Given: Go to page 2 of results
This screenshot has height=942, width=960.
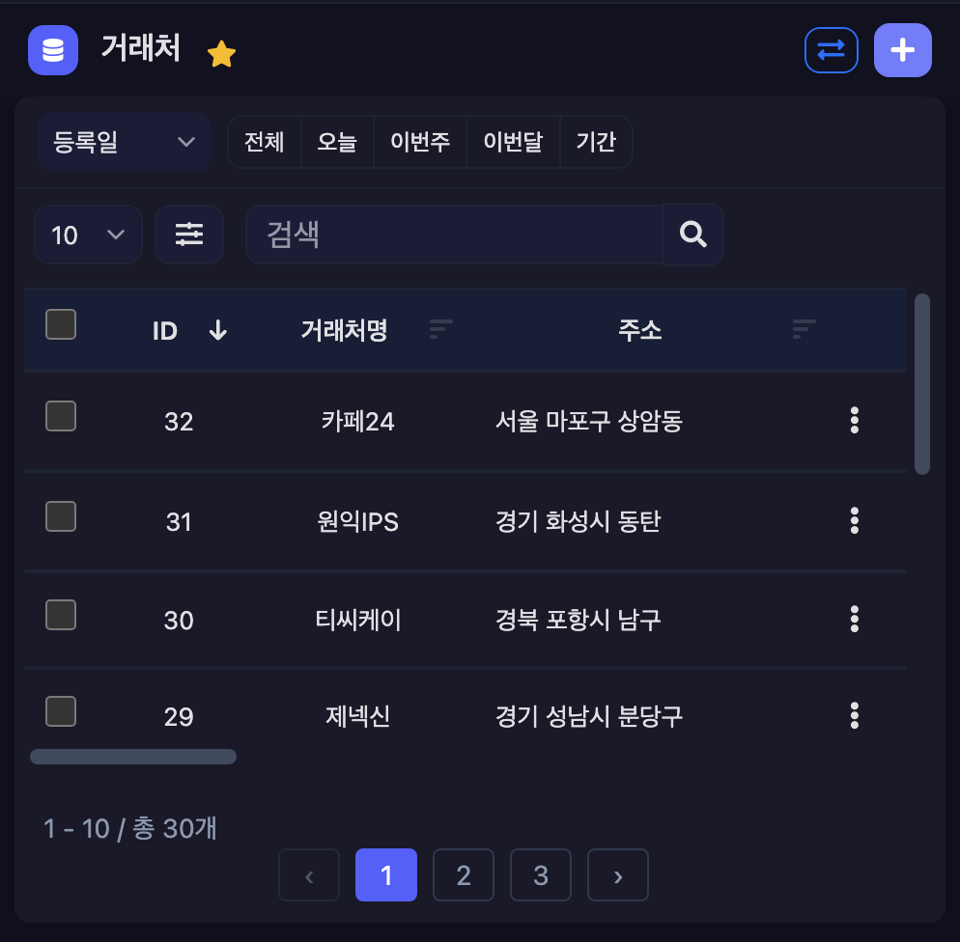Looking at the screenshot, I should coord(464,874).
